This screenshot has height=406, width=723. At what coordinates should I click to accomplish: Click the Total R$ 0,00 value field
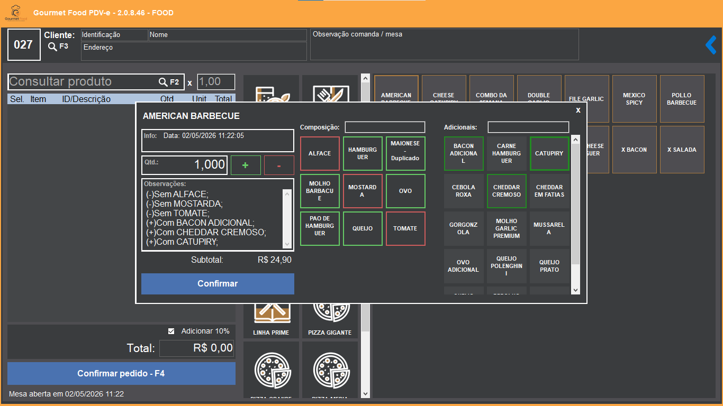click(x=196, y=348)
